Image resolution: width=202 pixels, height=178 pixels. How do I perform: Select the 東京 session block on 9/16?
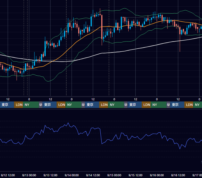(177, 105)
